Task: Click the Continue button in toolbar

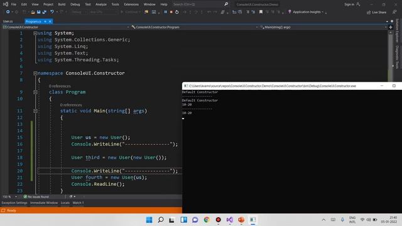Action: 130,12
